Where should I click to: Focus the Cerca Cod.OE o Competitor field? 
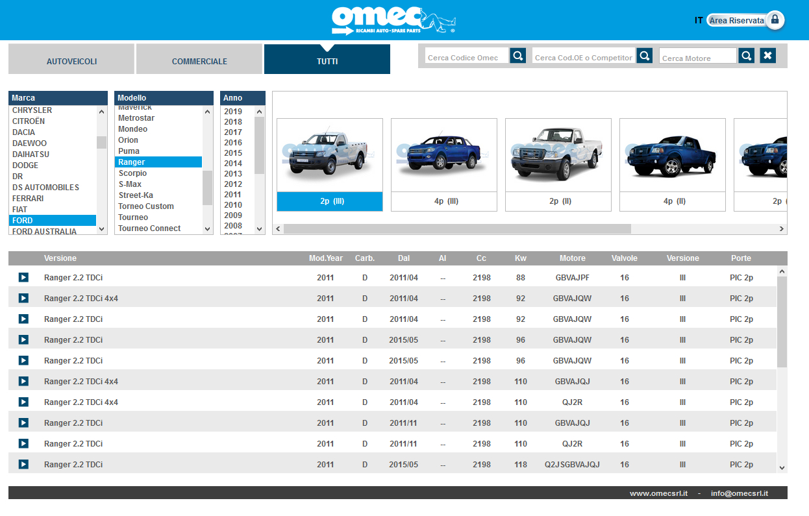[x=584, y=56]
